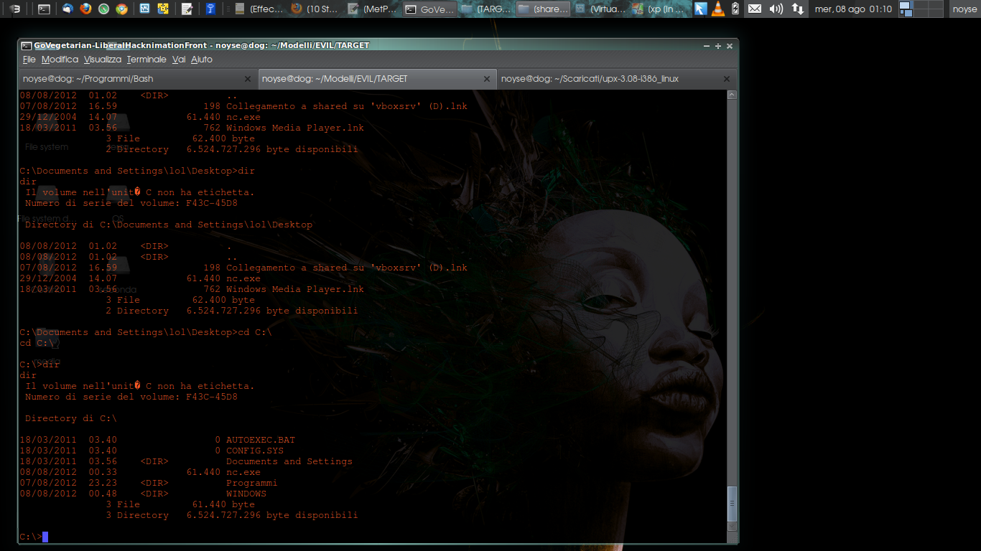Click the blue pointer tray icon
The height and width of the screenshot is (551, 981).
tap(700, 9)
